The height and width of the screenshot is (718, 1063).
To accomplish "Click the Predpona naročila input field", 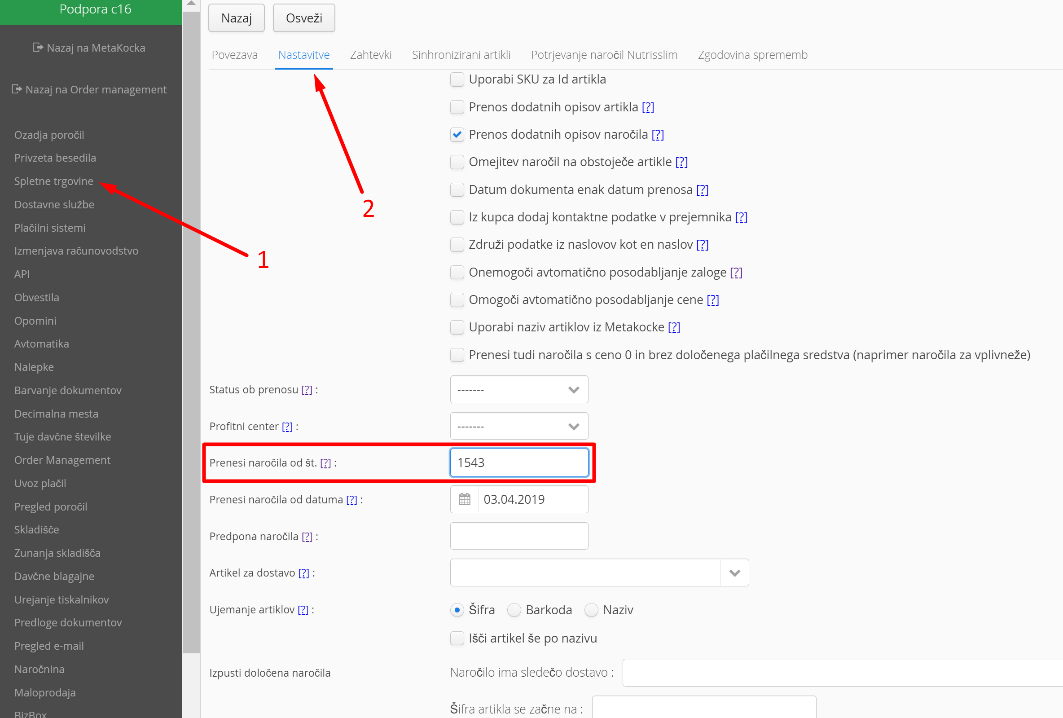I will point(518,536).
